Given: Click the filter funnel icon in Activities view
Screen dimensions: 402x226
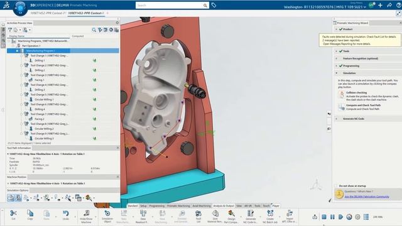Looking at the screenshot, I should (x=10, y=30).
